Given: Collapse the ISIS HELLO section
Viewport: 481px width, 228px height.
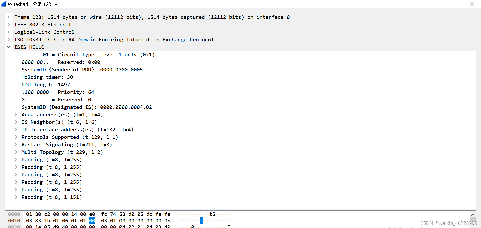Looking at the screenshot, I should click(x=9, y=47).
